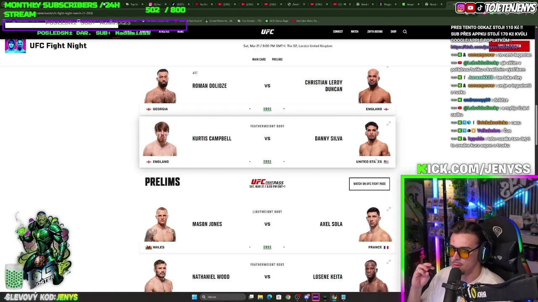Switch to the Prelims tab
Viewport: 538px width, 302px height.
277,60
